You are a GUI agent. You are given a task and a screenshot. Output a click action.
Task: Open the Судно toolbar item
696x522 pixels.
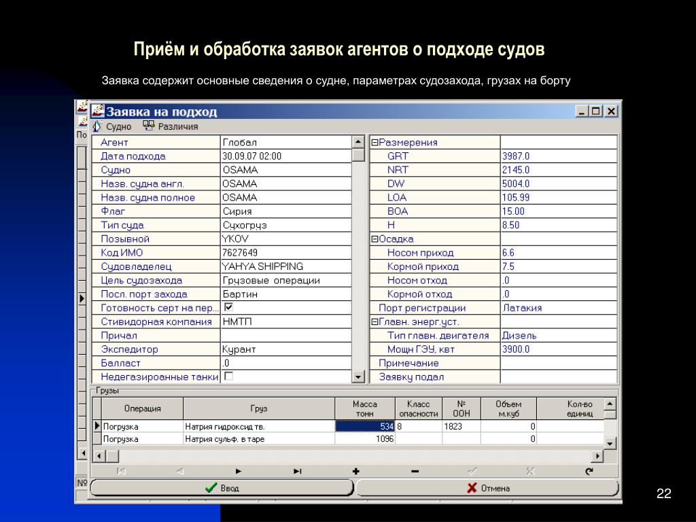tap(112, 126)
